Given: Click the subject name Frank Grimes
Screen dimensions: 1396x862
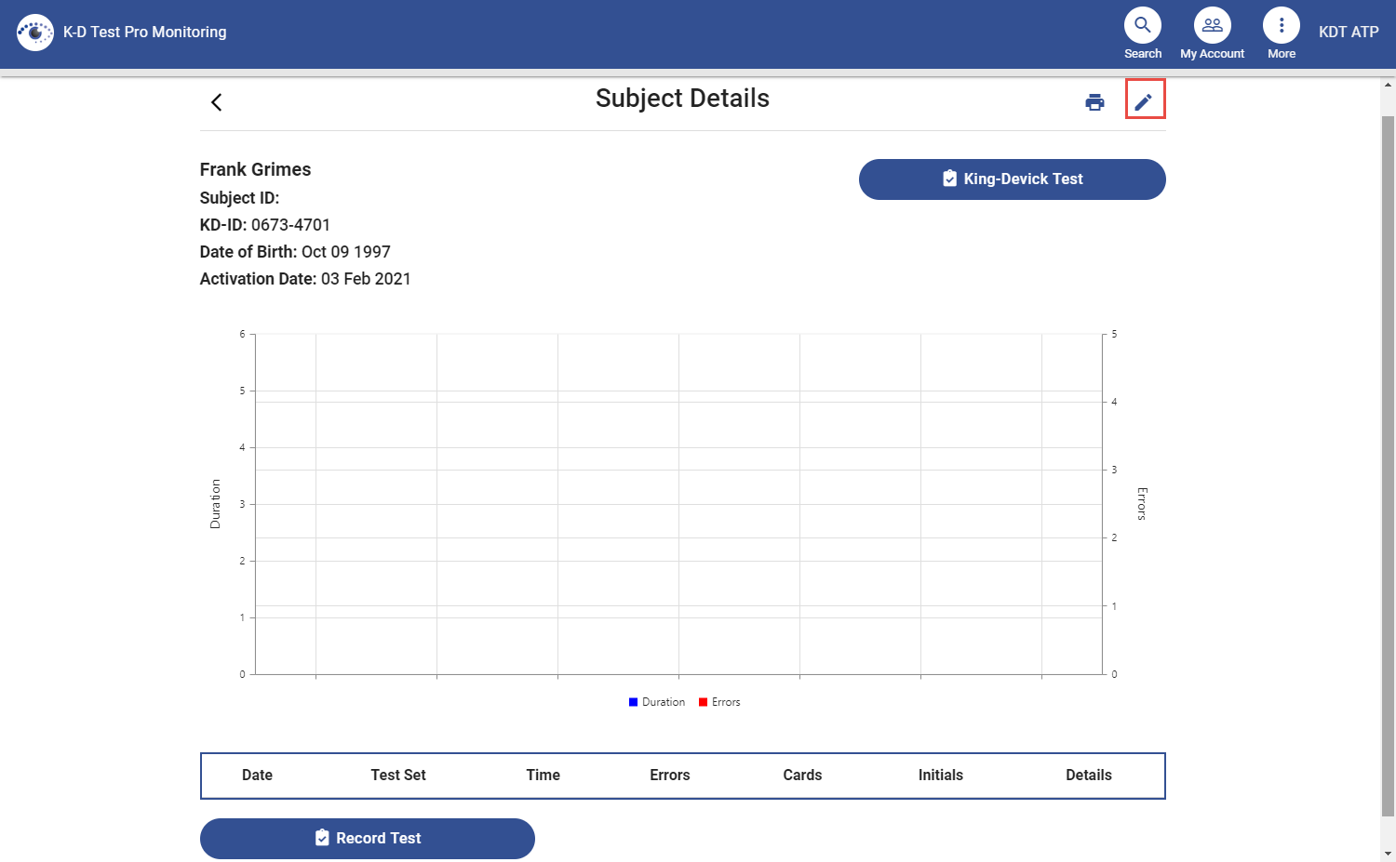Looking at the screenshot, I should tap(255, 169).
